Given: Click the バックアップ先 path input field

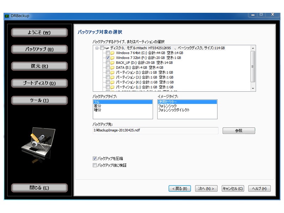Looking at the screenshot, I should pyautogui.click(x=155, y=131).
